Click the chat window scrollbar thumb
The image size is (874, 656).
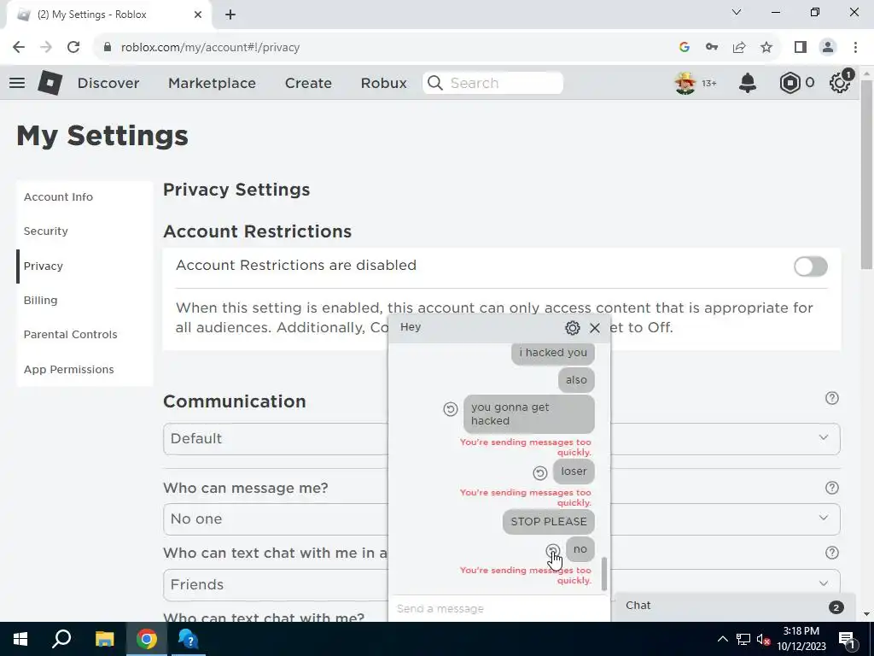(603, 574)
